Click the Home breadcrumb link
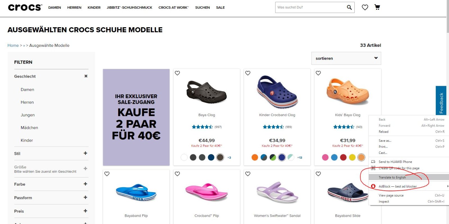Image resolution: width=449 pixels, height=224 pixels. point(13,45)
